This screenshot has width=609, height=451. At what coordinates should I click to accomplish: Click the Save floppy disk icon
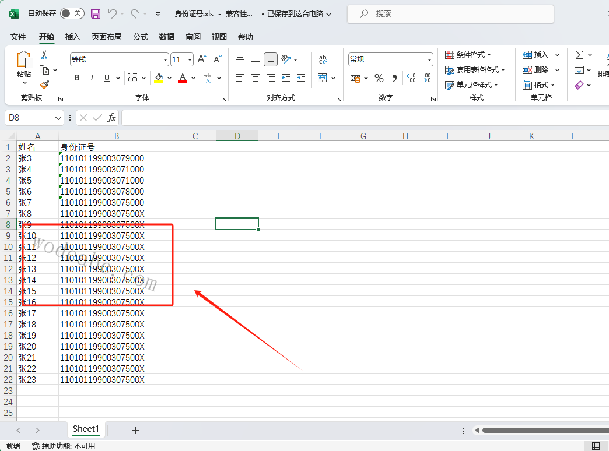point(96,13)
